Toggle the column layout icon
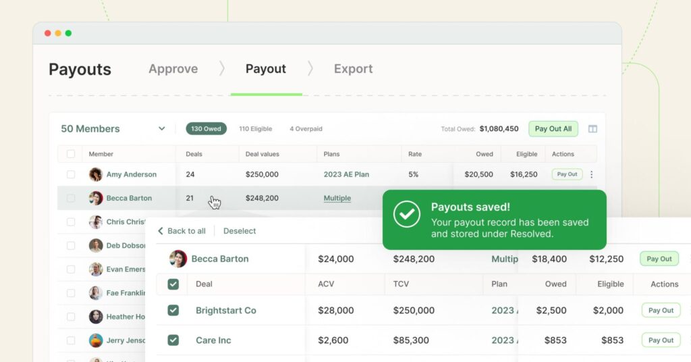691x362 pixels. pos(592,129)
